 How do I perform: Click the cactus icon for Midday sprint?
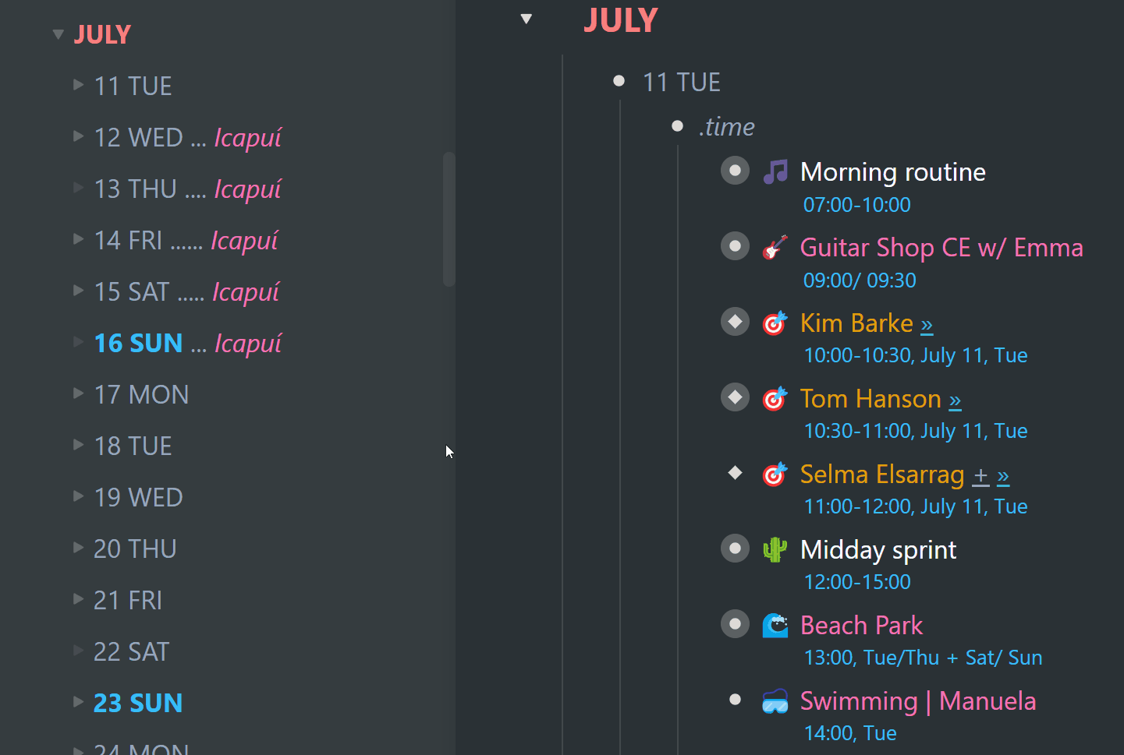[x=775, y=549]
